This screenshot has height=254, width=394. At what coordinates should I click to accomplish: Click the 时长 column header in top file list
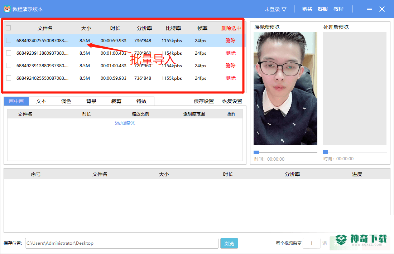tap(115, 28)
